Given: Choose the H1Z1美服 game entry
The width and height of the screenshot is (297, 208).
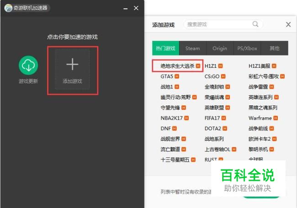Looking at the screenshot, I should (x=260, y=66).
